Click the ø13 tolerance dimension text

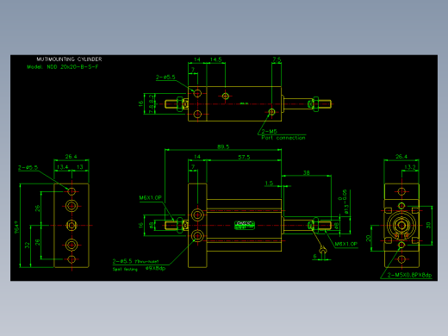click(x=345, y=202)
